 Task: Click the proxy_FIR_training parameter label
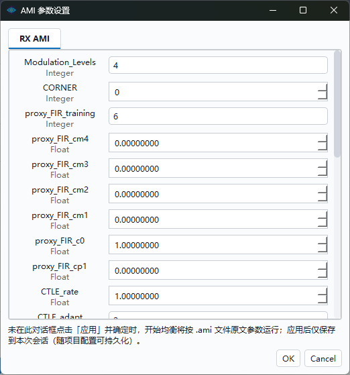point(60,113)
